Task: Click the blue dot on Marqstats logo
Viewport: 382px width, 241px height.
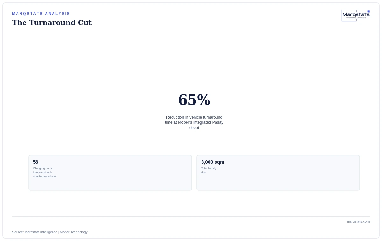Action: tap(369, 11)
